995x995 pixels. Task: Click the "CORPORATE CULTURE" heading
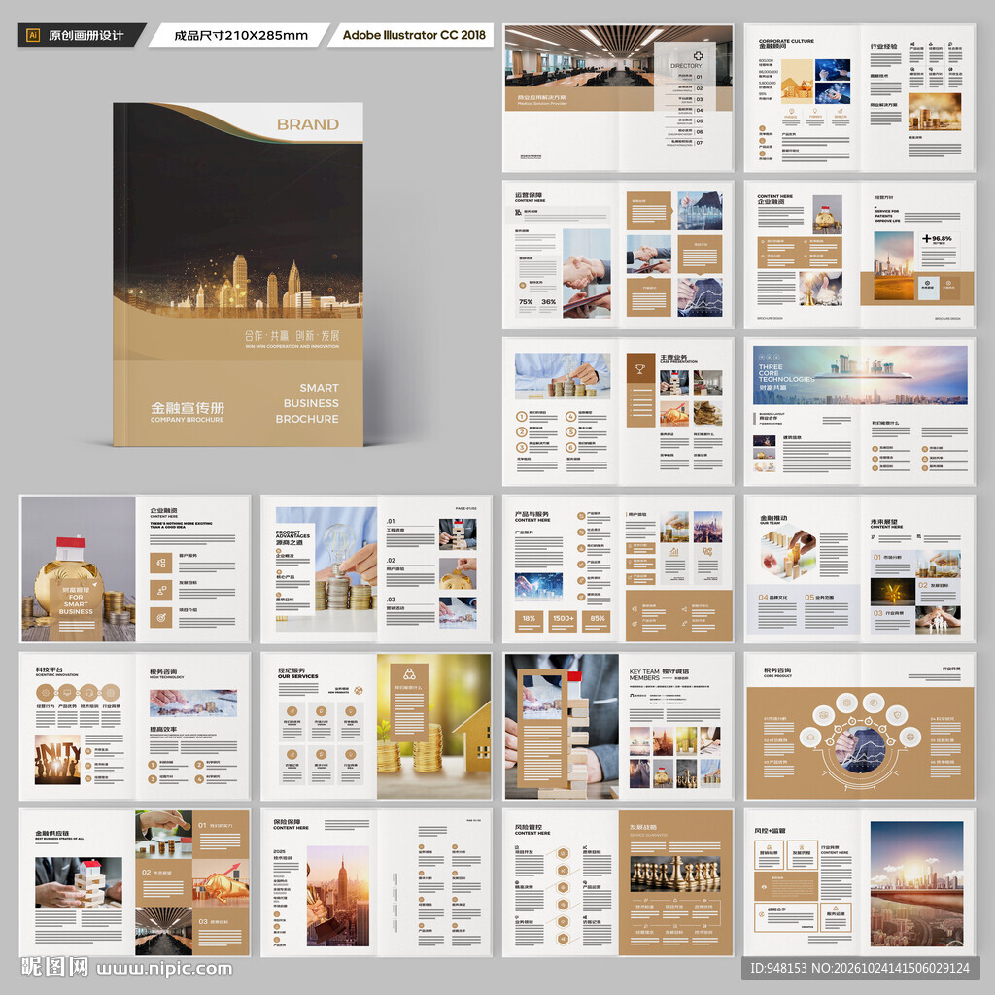pyautogui.click(x=786, y=41)
